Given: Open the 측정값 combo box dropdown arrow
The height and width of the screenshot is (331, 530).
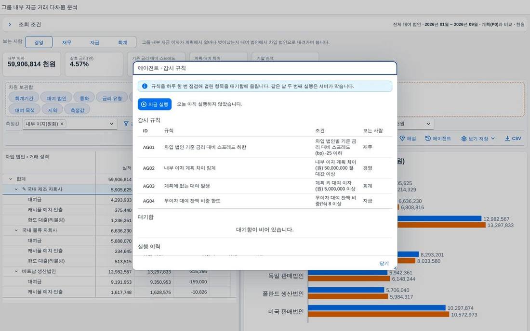Looking at the screenshot, I should click(112, 124).
